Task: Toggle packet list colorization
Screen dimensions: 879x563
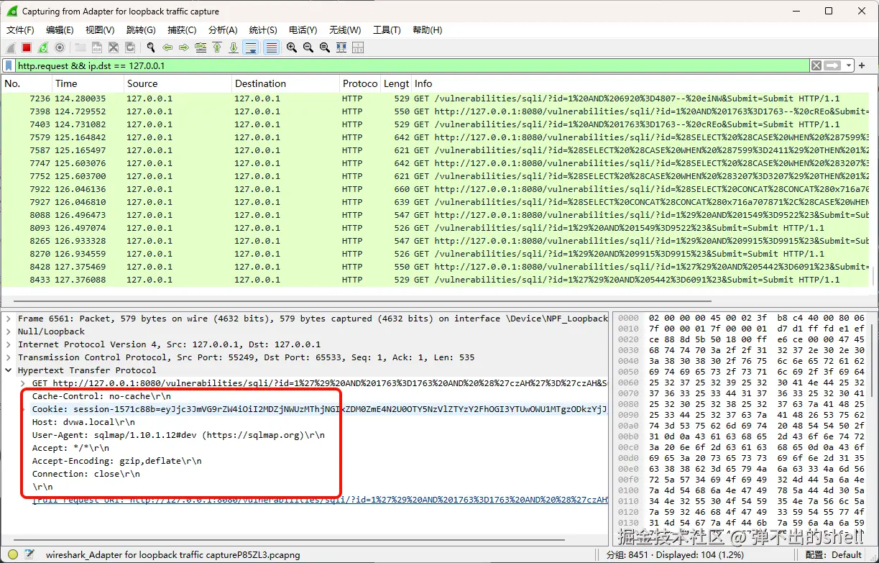Action: click(271, 47)
